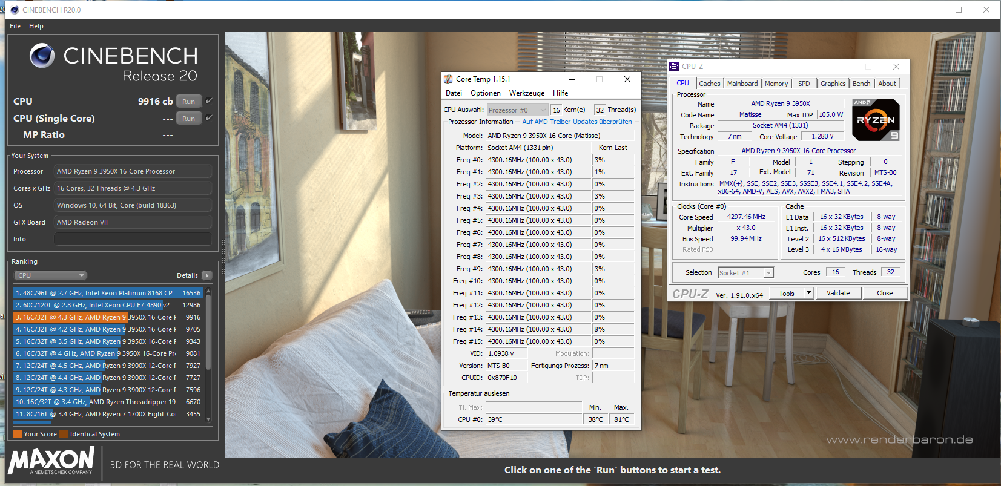This screenshot has height=486, width=1001.
Task: Click the OS Windows 10 field
Action: point(133,205)
